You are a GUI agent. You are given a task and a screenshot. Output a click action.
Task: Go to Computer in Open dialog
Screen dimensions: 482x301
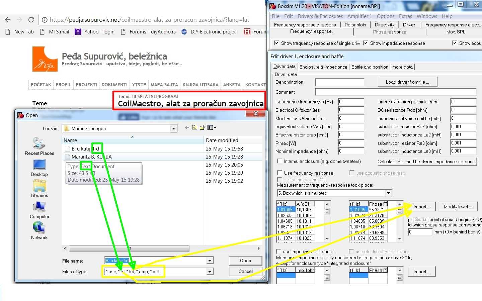[x=39, y=210]
